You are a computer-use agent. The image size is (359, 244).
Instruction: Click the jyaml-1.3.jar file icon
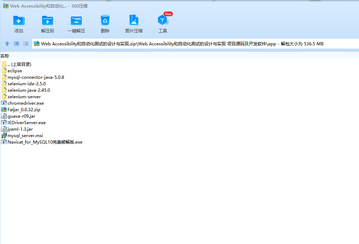coord(4,129)
